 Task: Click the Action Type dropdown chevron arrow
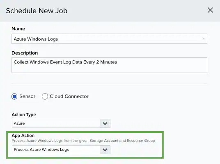point(105,123)
